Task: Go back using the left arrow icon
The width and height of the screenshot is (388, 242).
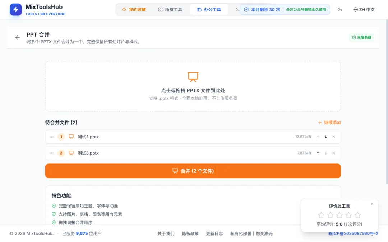Action: click(17, 38)
